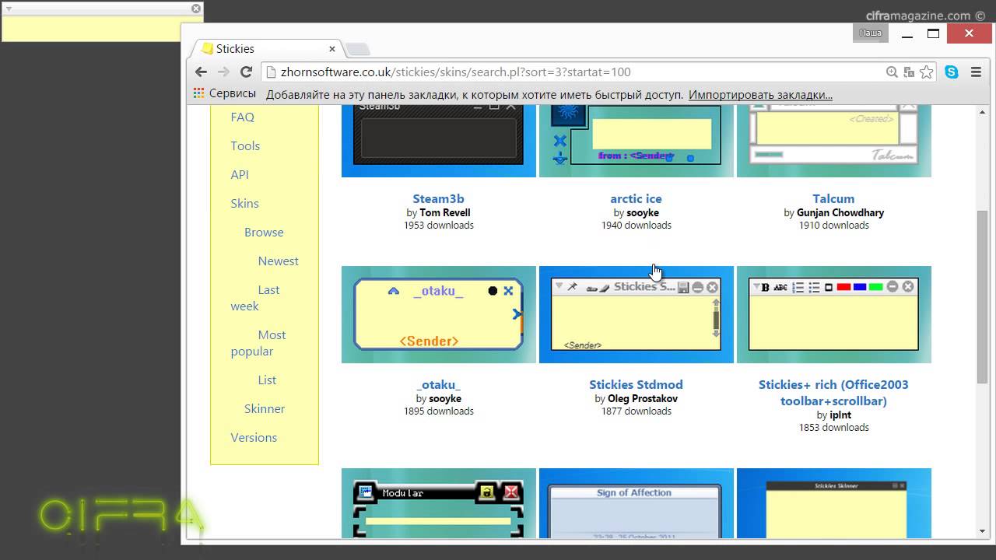Click the Sign of Affection preview thumbnail
Viewport: 996px width, 560px height.
pyautogui.click(x=637, y=503)
